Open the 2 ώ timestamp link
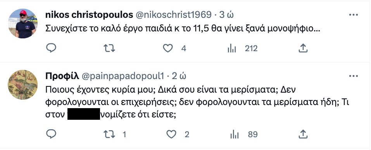This screenshot has height=150, width=371. point(179,76)
